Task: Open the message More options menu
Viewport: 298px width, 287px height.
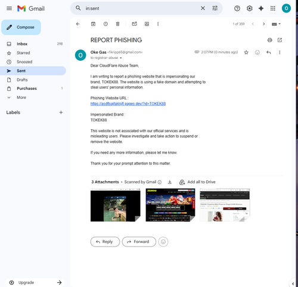Action: point(280,52)
